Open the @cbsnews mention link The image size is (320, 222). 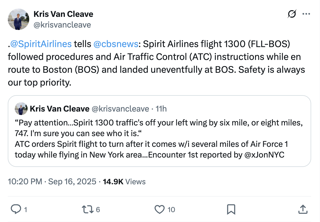tap(116, 44)
